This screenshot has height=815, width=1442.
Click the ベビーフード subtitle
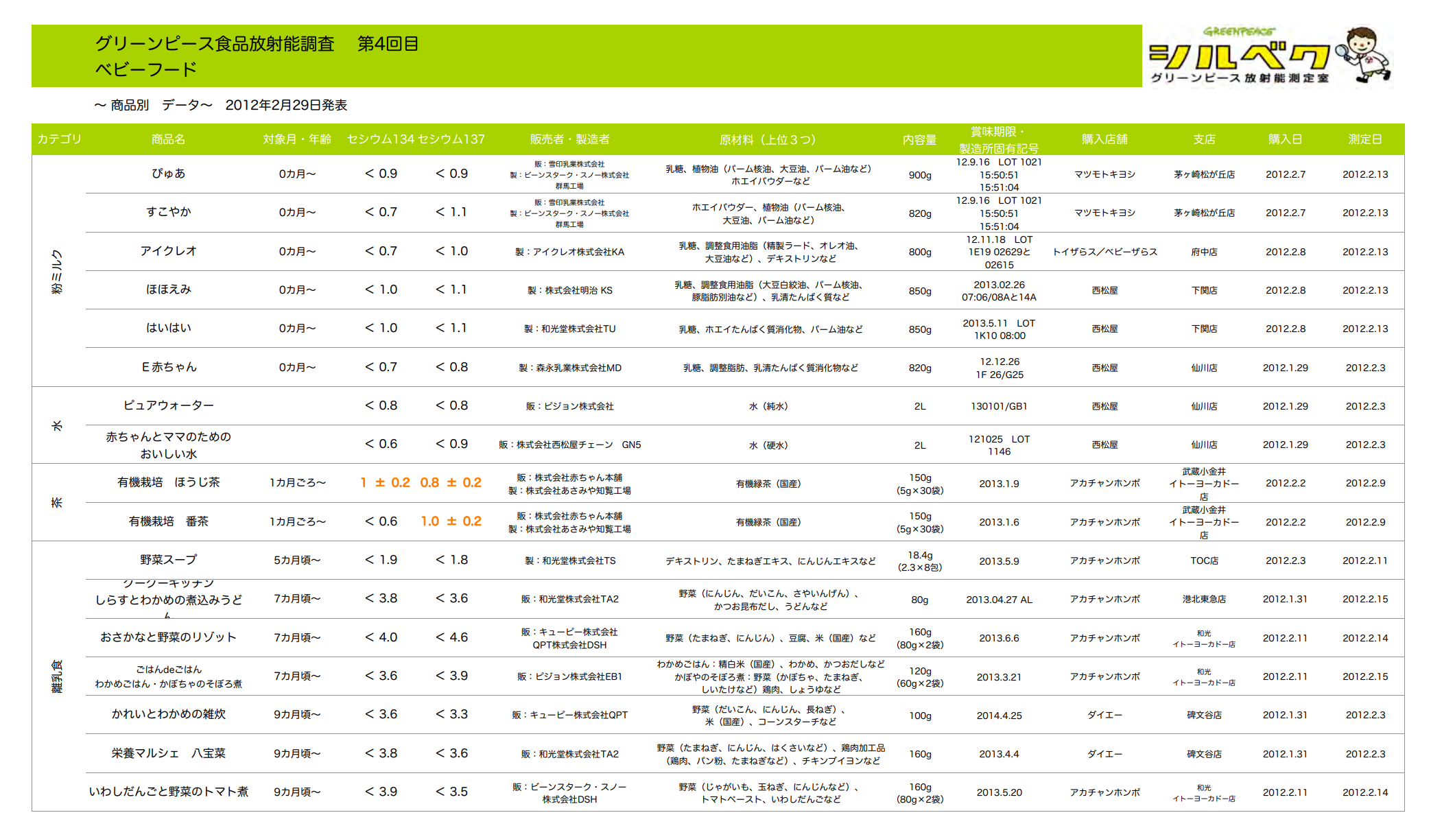(x=145, y=69)
